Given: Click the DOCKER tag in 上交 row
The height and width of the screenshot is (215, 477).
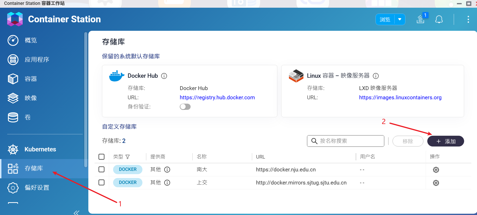Looking at the screenshot, I should (x=128, y=182).
